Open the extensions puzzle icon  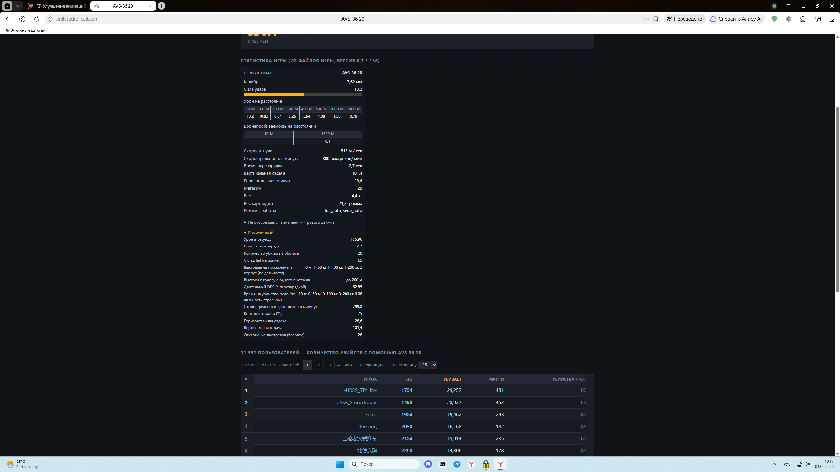(x=803, y=19)
